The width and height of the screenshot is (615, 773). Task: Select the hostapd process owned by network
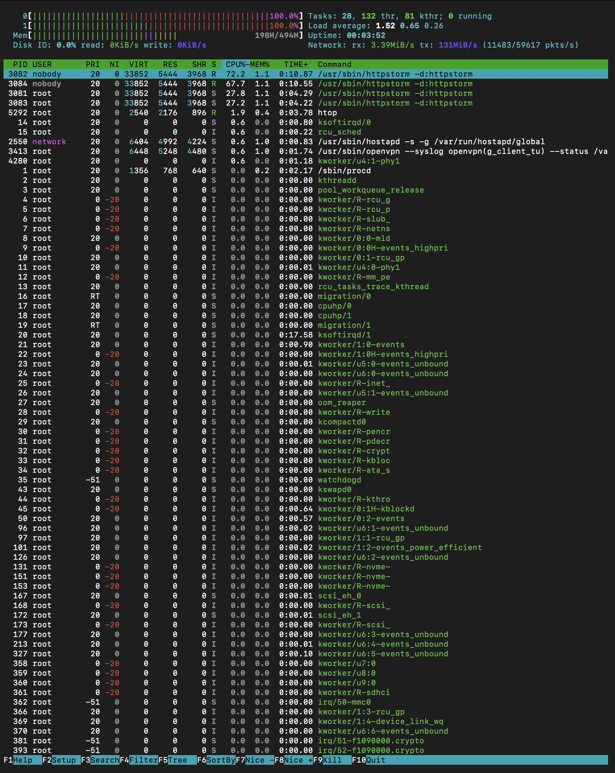click(x=431, y=141)
